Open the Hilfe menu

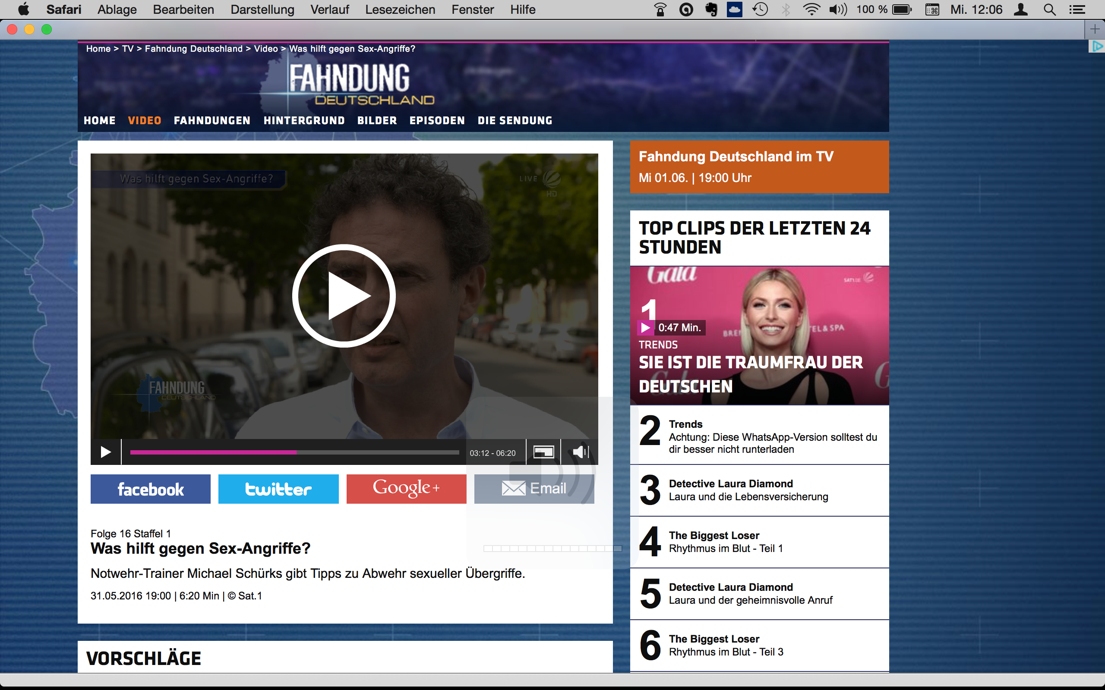click(523, 9)
